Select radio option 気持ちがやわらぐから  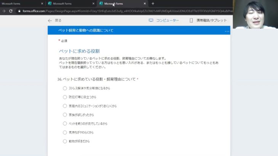coord(65,132)
